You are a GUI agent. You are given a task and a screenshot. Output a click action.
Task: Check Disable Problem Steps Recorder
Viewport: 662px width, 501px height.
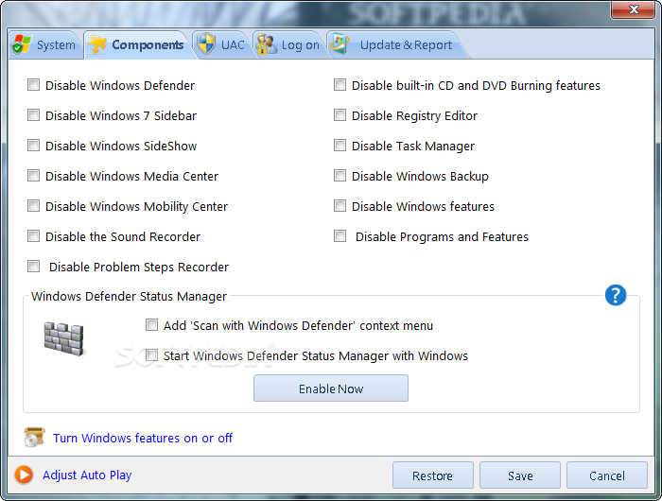pos(33,267)
